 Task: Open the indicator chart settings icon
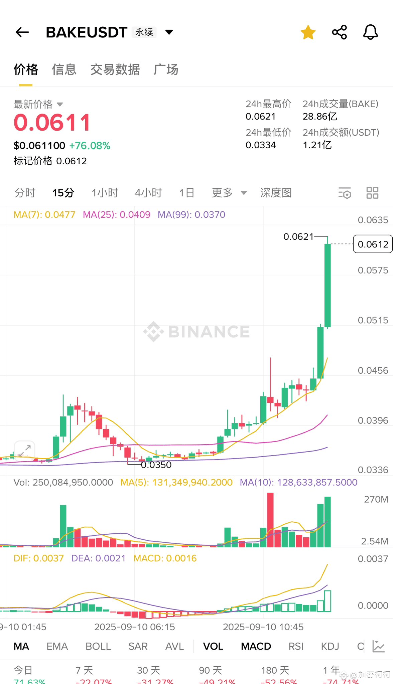pyautogui.click(x=379, y=647)
